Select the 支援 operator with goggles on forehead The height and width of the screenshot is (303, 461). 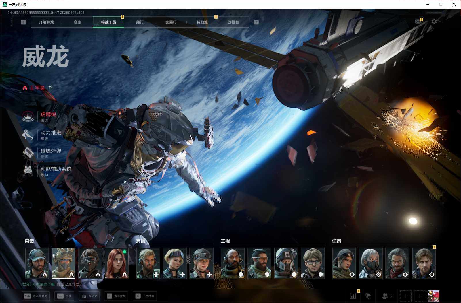click(175, 263)
